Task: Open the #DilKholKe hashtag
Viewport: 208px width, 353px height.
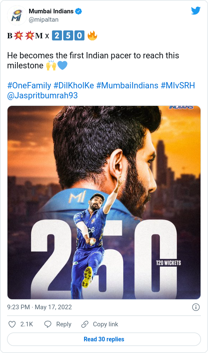Action: [x=74, y=85]
